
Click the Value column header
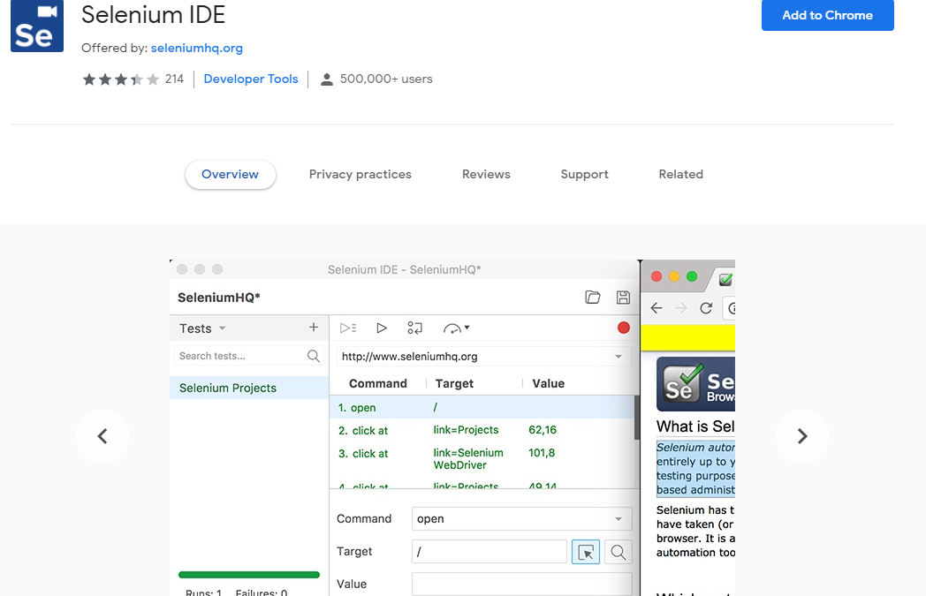pyautogui.click(x=548, y=383)
